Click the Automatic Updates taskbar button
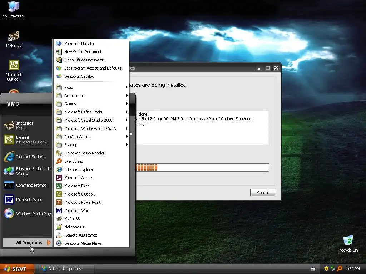Screen dimensions: 366x274 point(66,269)
